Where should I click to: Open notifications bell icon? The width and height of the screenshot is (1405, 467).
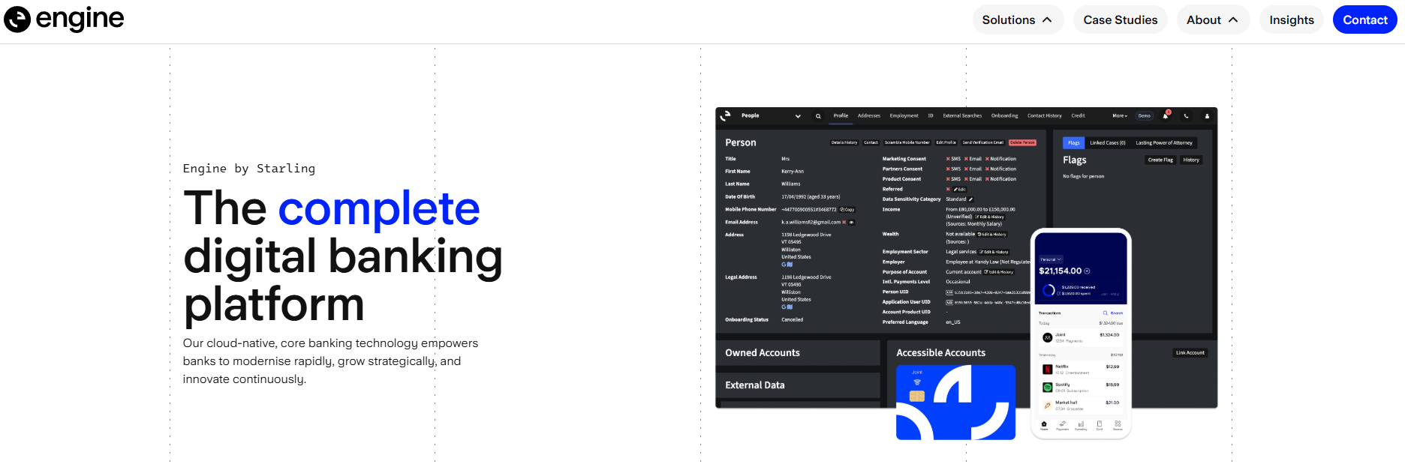[1166, 115]
